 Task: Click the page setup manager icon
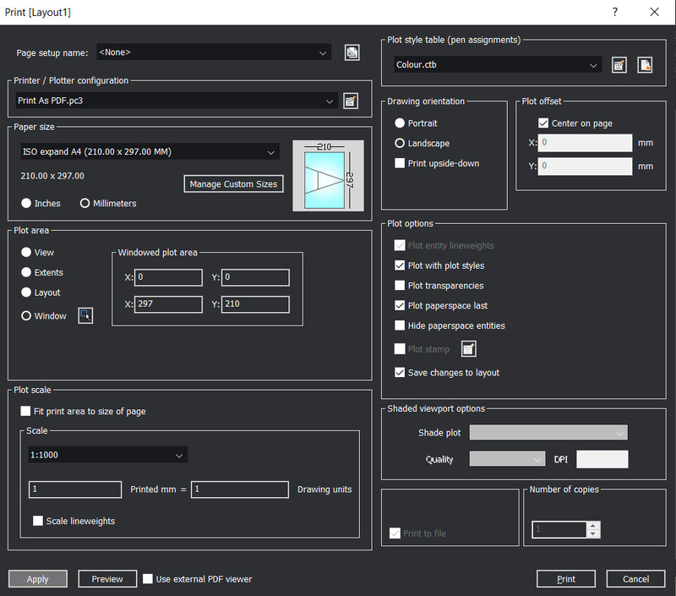352,53
